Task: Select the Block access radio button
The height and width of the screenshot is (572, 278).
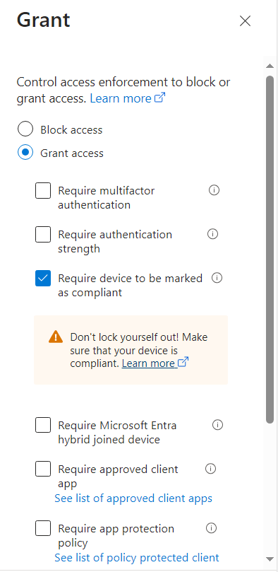Action: click(x=25, y=129)
